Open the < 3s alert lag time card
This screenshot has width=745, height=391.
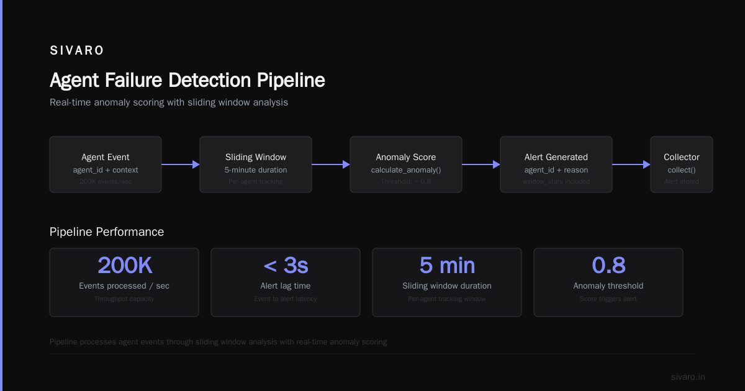coord(286,282)
